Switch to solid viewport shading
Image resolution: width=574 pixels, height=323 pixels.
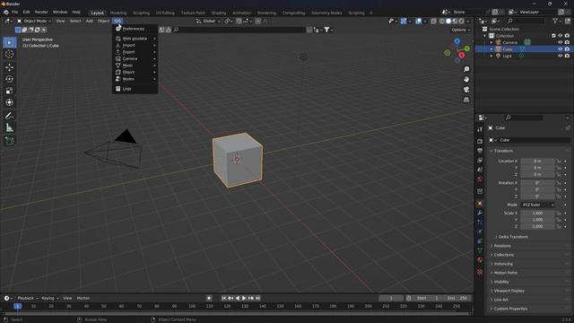point(448,22)
